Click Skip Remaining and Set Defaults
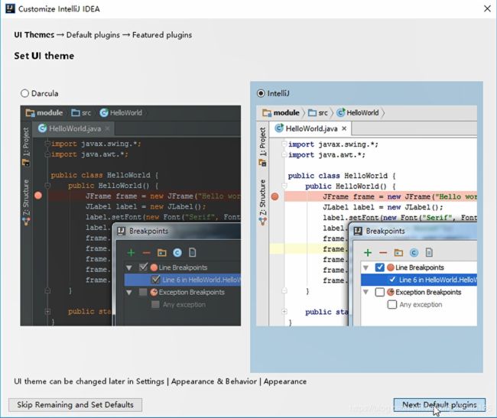This screenshot has height=418, width=497. (75, 405)
